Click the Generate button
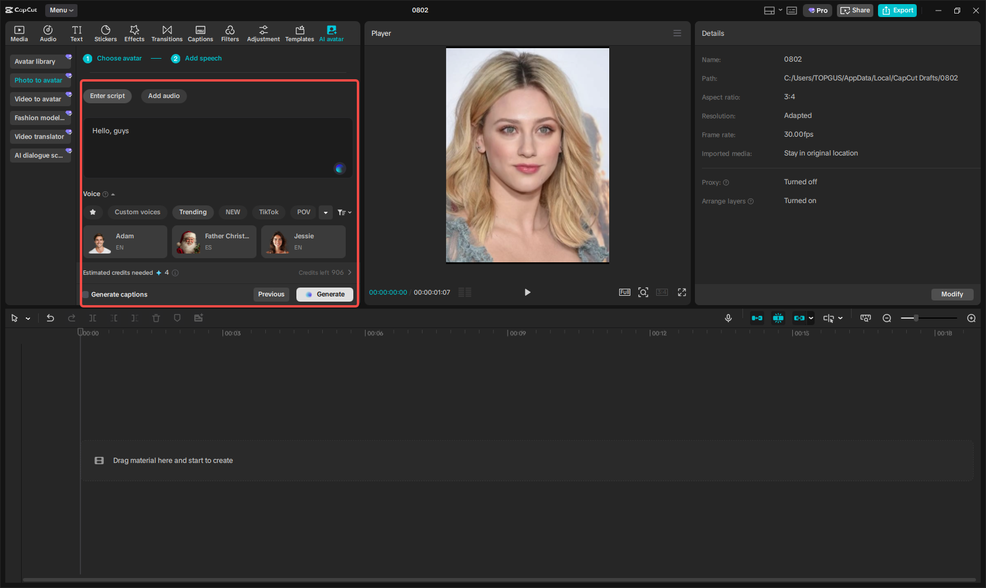 click(x=325, y=294)
